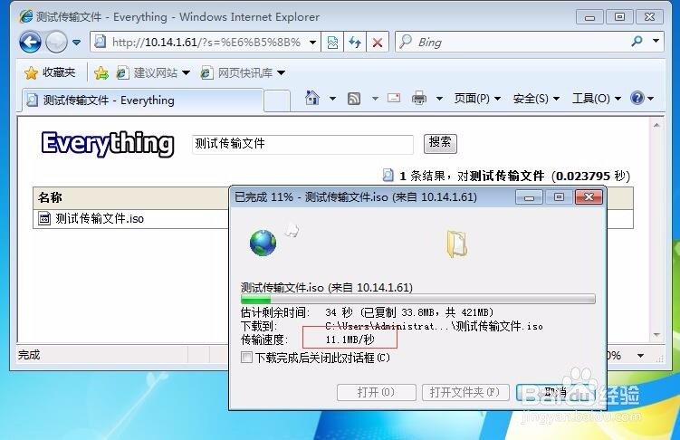Select the 测试传输文件 - Everything tab
This screenshot has width=680, height=440.
(x=143, y=100)
